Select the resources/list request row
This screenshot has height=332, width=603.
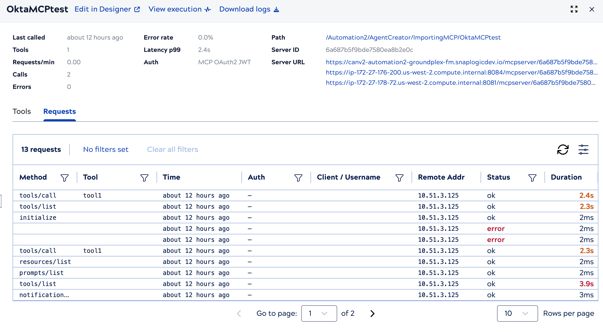point(305,262)
